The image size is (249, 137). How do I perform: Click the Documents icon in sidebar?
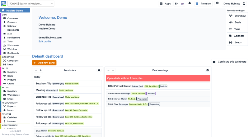pos(4,30)
